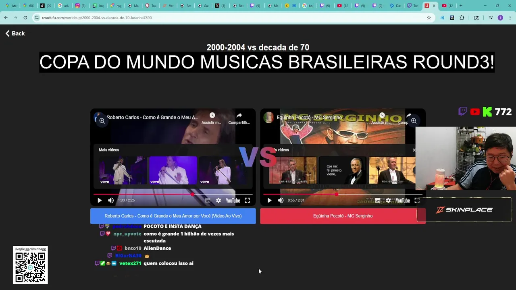This screenshot has height=290, width=516.
Task: Zoom the Egüinha Pocotó video with magnifier icon
Action: 414,121
